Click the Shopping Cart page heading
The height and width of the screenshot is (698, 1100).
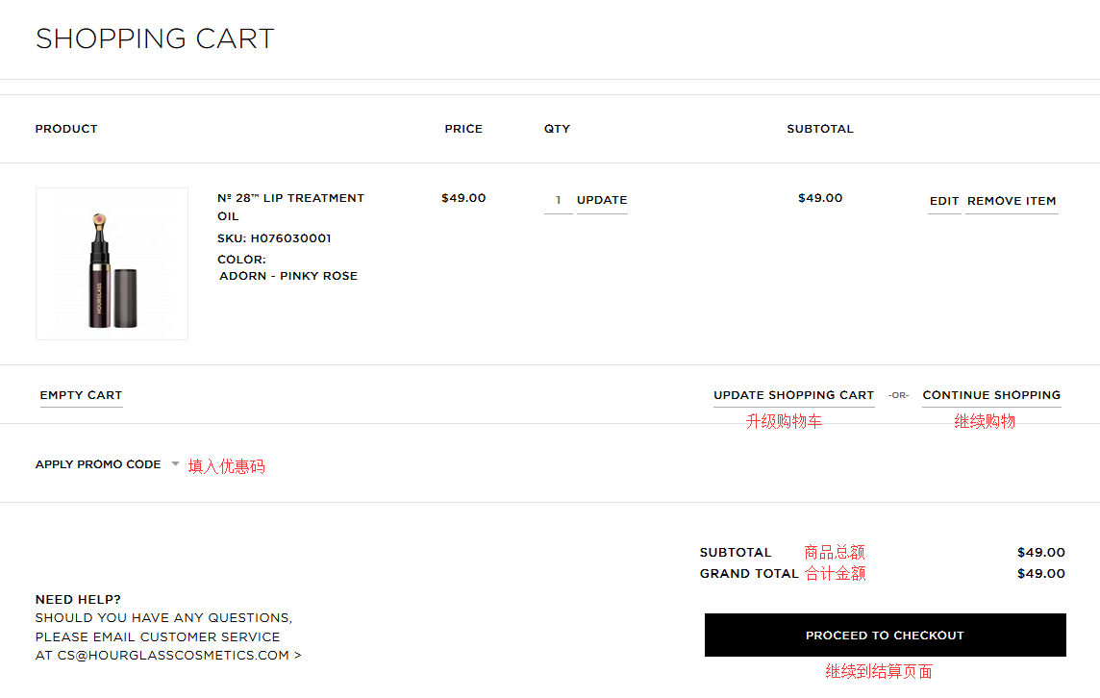pyautogui.click(x=155, y=38)
